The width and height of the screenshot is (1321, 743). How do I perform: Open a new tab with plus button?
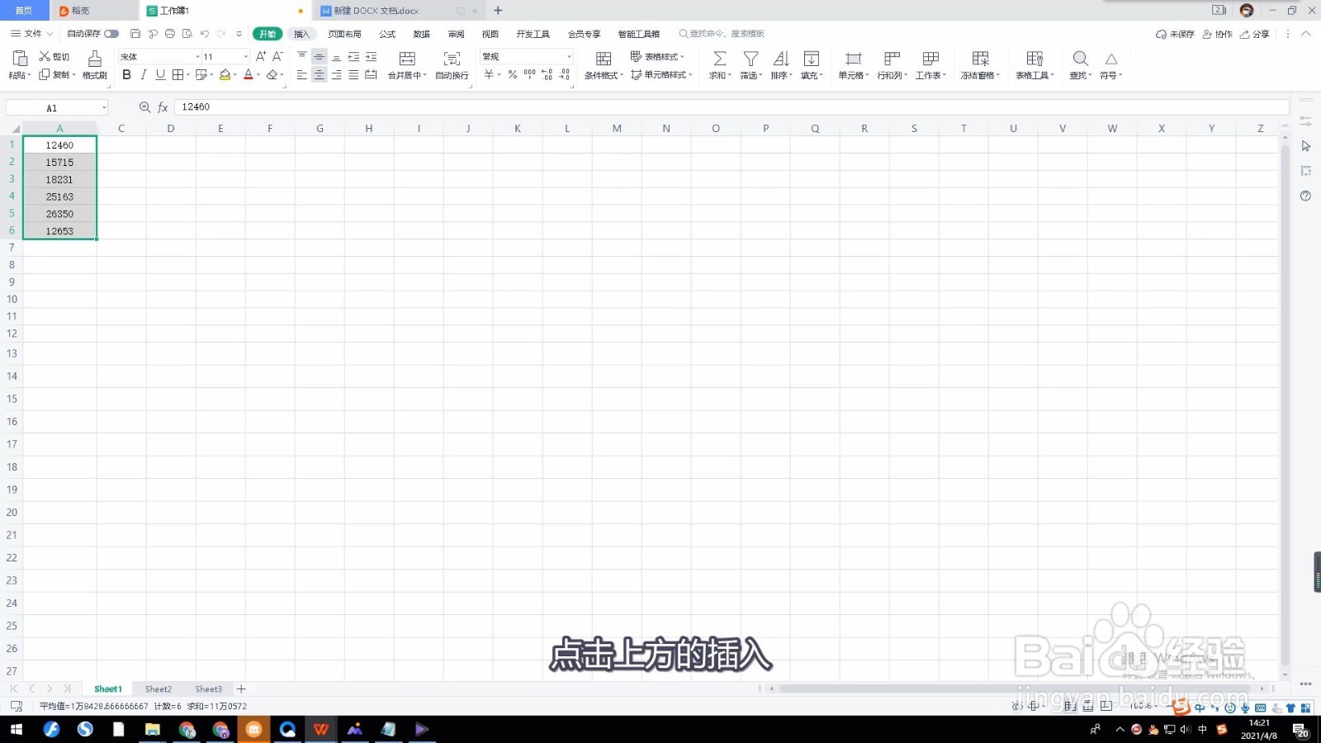pyautogui.click(x=498, y=11)
